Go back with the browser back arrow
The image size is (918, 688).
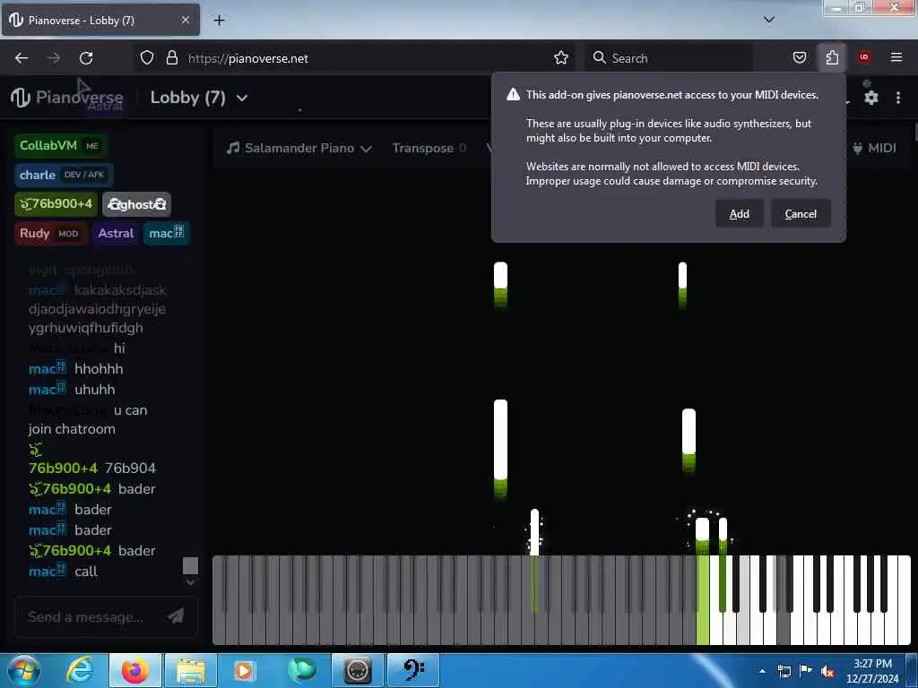click(22, 58)
